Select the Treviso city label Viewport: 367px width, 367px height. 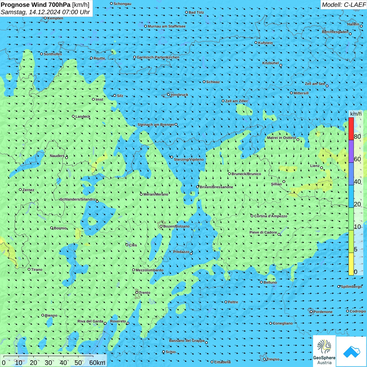[x=273, y=359]
